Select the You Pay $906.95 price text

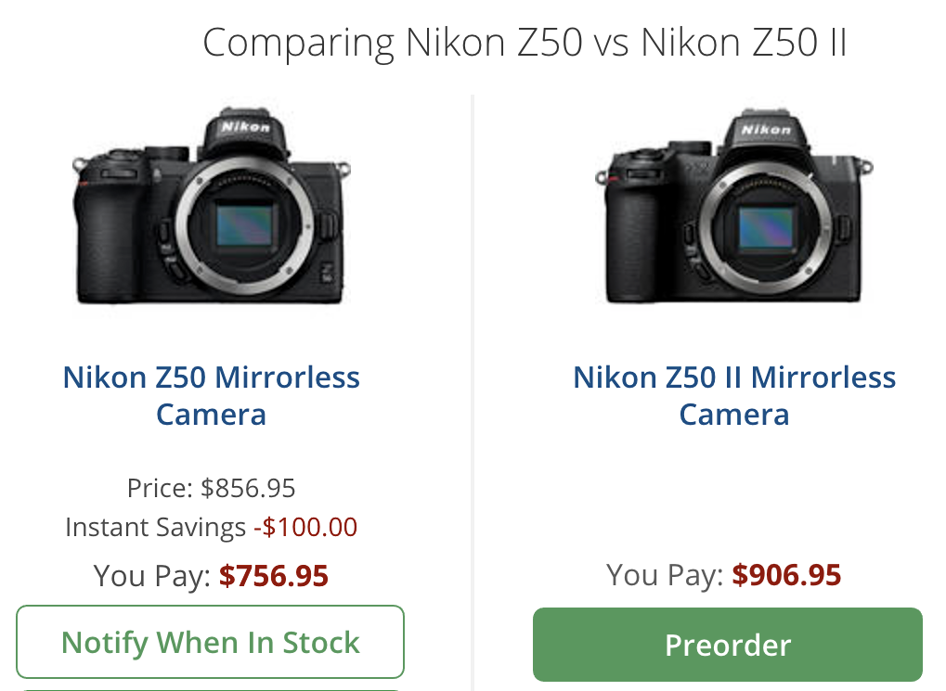(x=723, y=574)
